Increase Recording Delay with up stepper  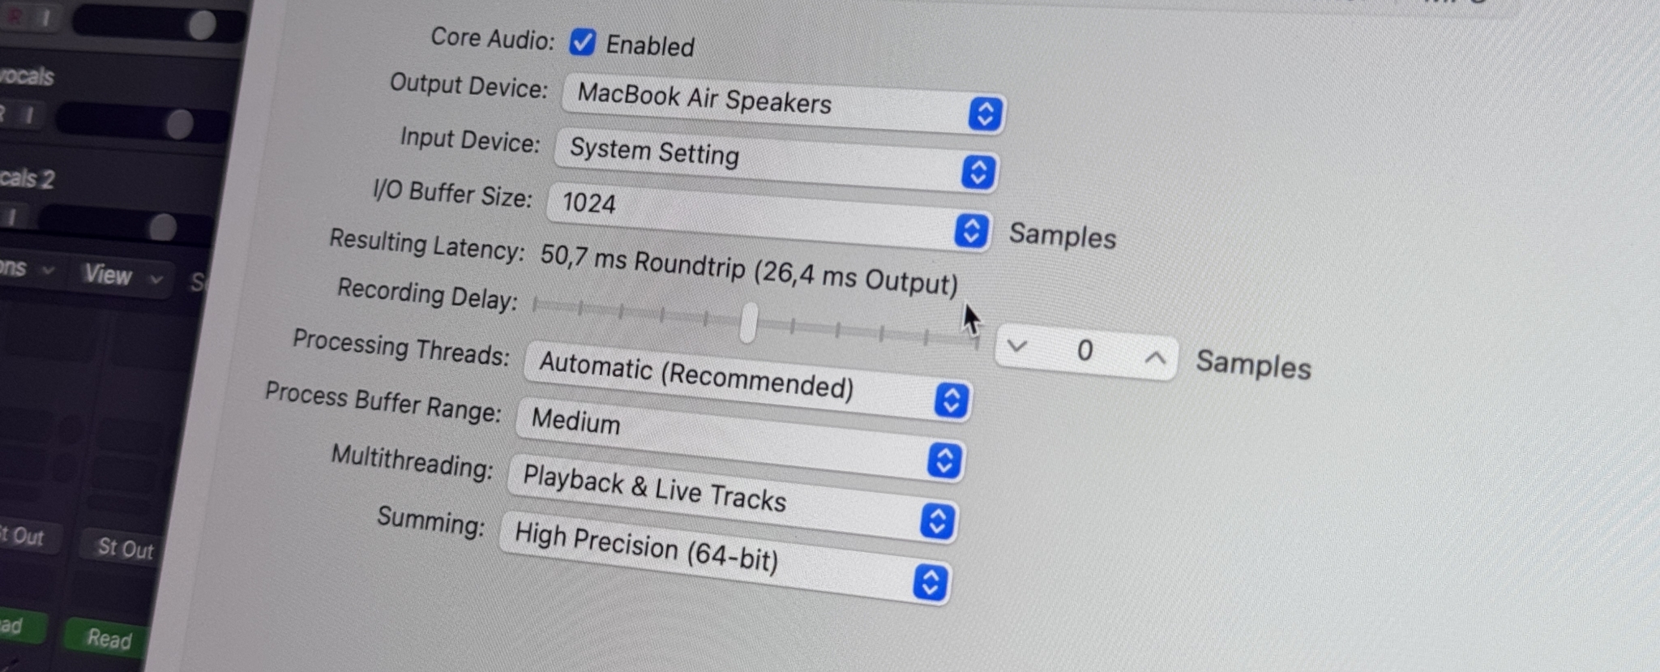pyautogui.click(x=1156, y=357)
